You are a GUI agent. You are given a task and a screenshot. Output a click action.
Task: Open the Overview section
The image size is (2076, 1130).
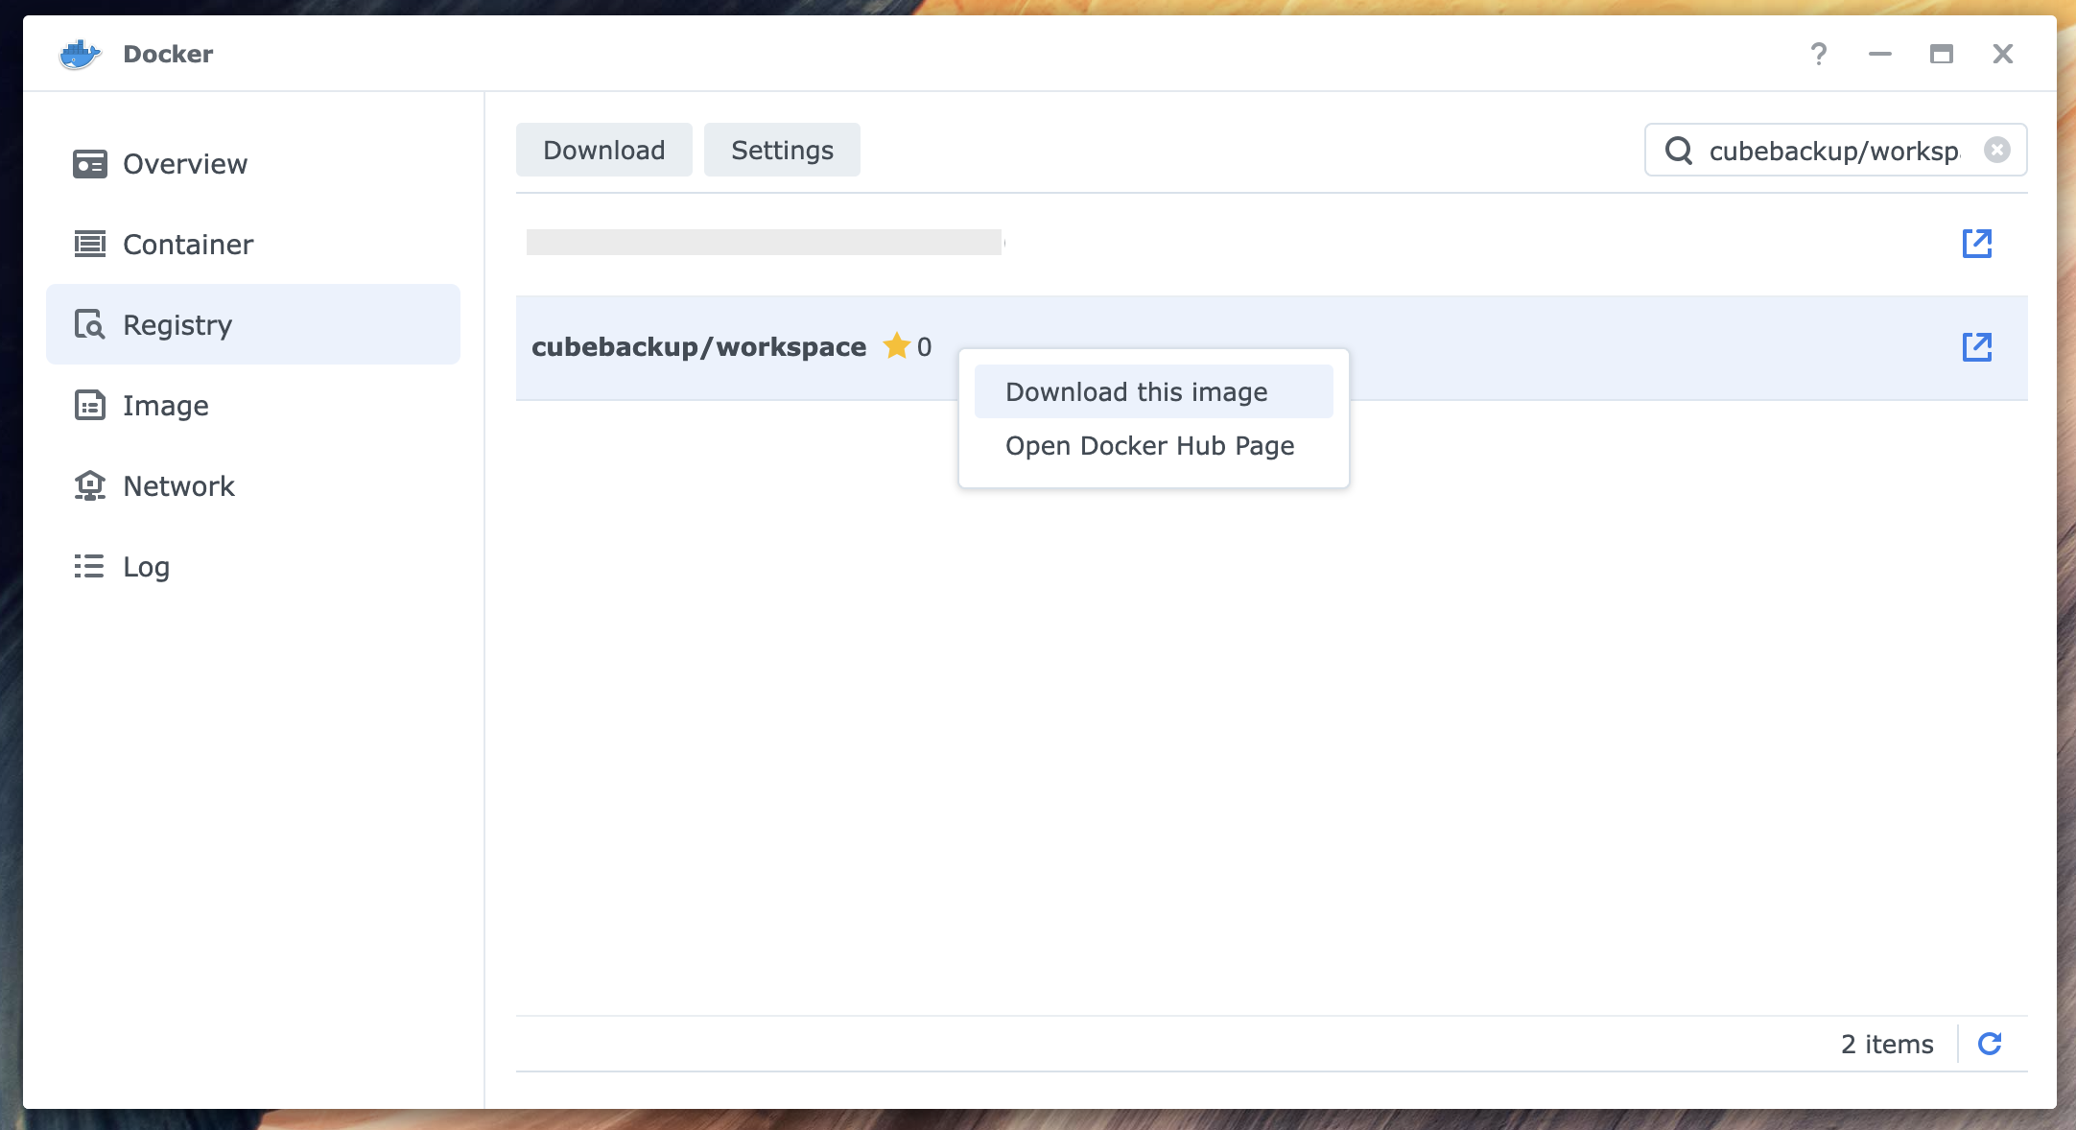tap(253, 164)
